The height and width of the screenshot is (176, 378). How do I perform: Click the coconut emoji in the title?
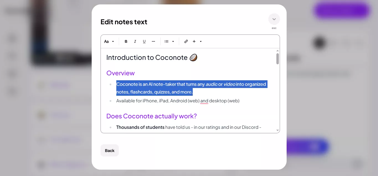tap(193, 57)
